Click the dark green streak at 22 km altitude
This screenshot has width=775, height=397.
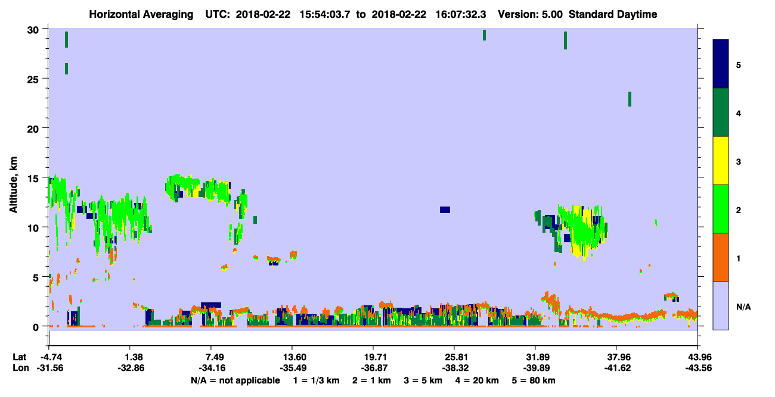(x=630, y=99)
